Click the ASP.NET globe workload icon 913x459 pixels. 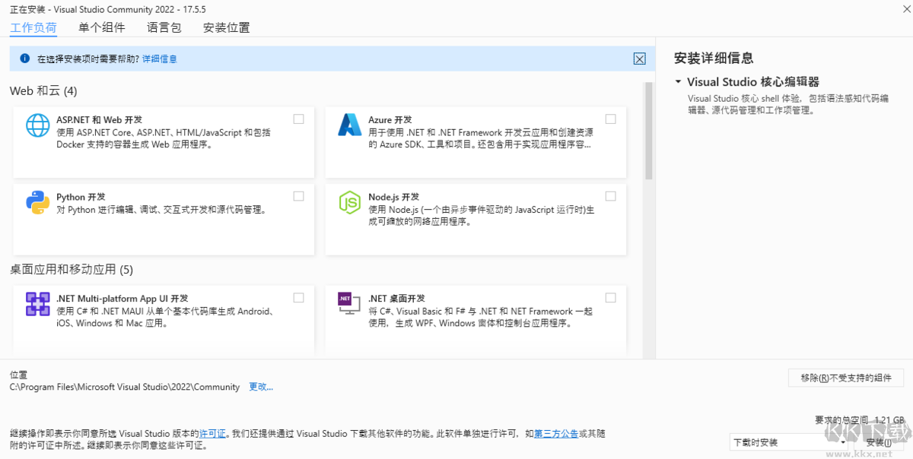(37, 125)
